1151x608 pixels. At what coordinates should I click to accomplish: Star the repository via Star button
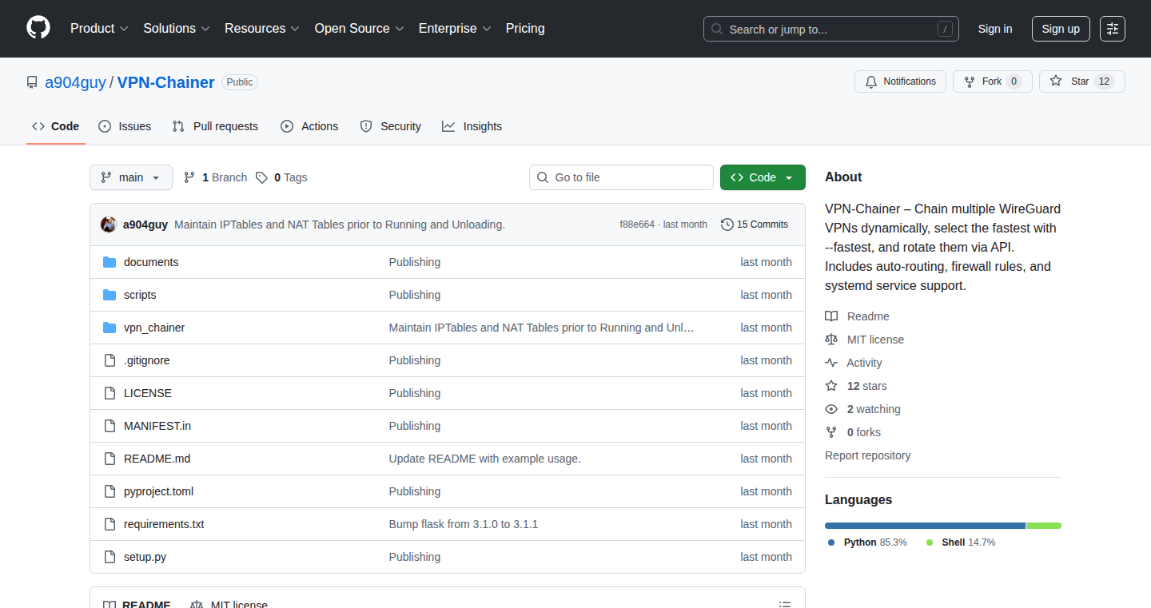click(x=1082, y=81)
